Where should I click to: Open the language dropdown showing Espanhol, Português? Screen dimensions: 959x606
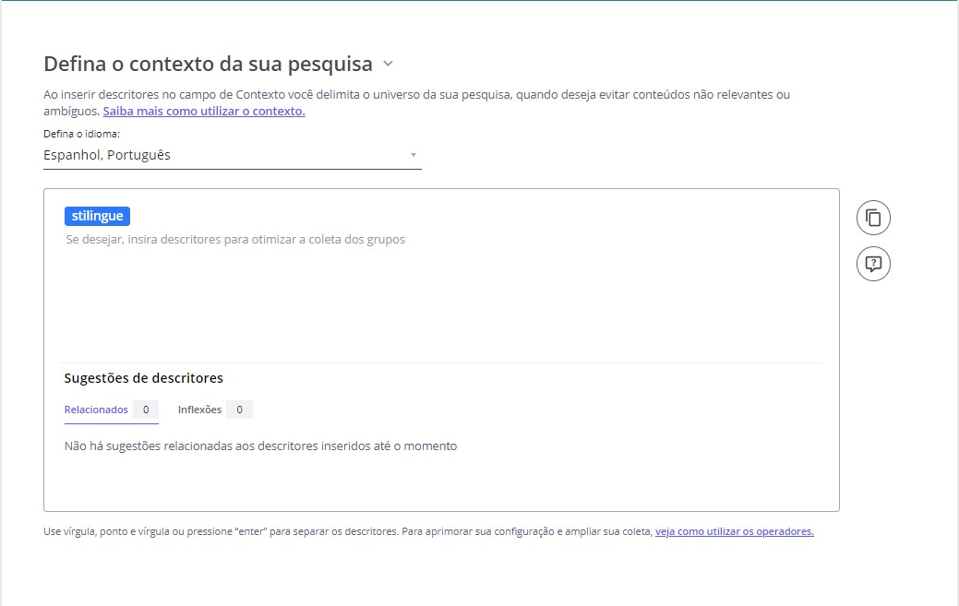coord(222,155)
